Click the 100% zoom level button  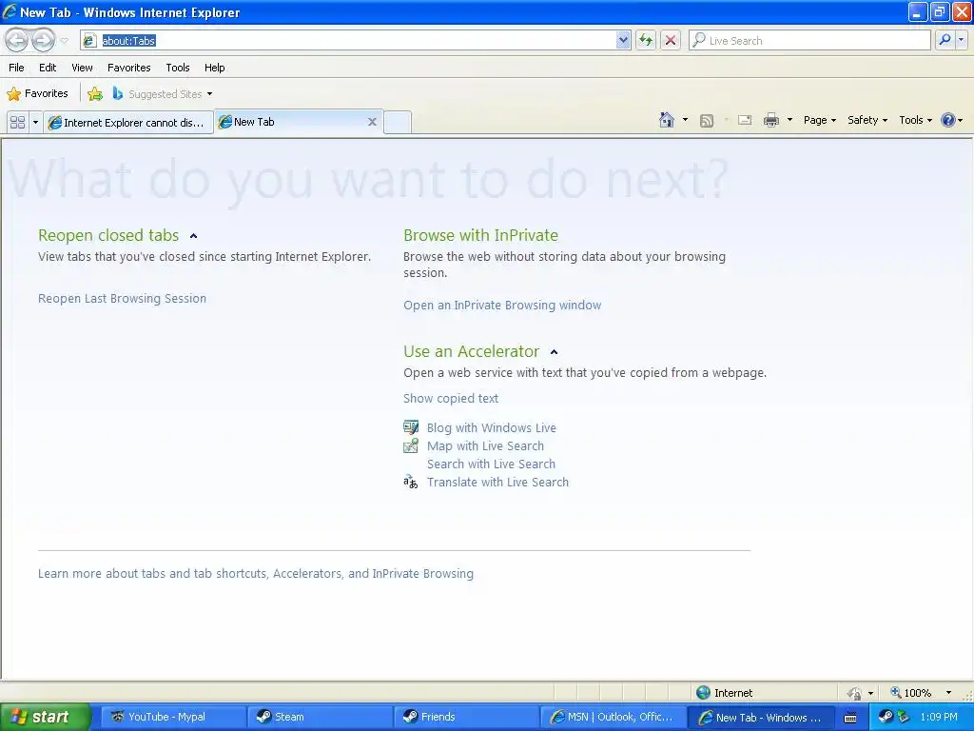point(911,693)
